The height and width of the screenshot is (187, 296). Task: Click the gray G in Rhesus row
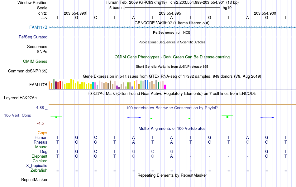247,142
